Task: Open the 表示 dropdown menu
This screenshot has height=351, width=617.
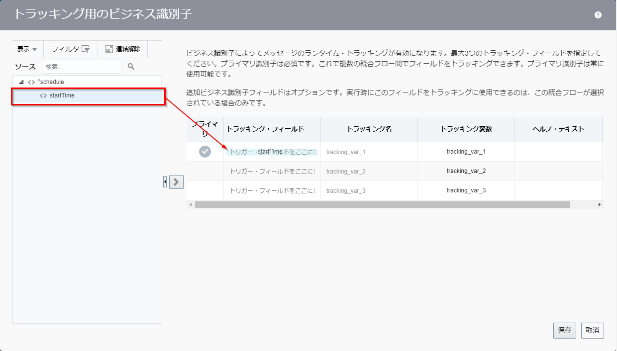Action: tap(27, 49)
